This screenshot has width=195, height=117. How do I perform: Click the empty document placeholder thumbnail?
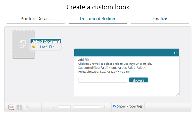click(x=23, y=44)
